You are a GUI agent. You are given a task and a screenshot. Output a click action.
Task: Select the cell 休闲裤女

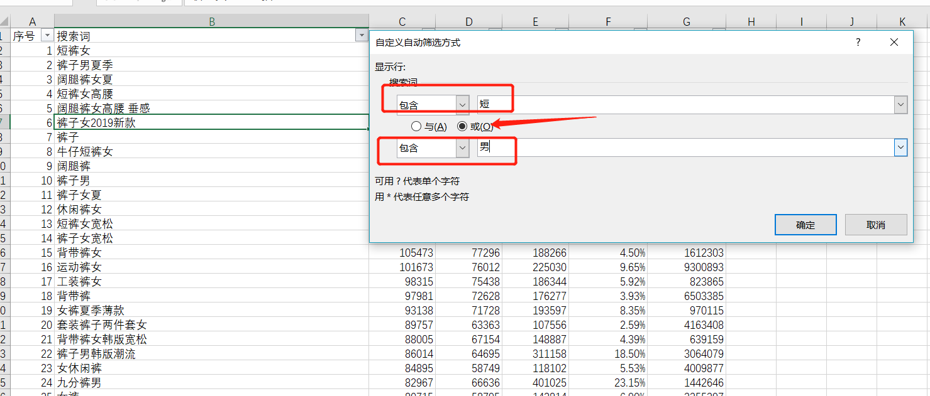pyautogui.click(x=212, y=210)
